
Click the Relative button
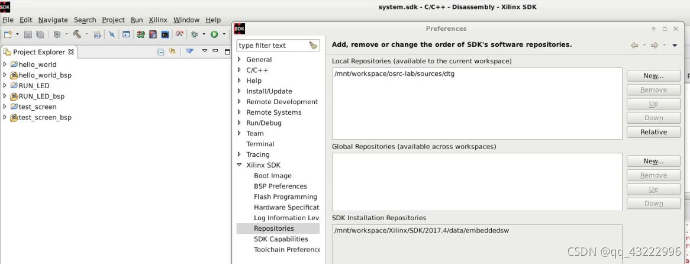coord(653,132)
